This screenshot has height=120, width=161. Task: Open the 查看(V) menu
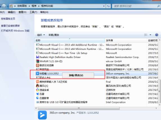point(23,12)
